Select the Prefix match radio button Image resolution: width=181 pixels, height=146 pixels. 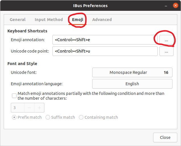coord(14,117)
